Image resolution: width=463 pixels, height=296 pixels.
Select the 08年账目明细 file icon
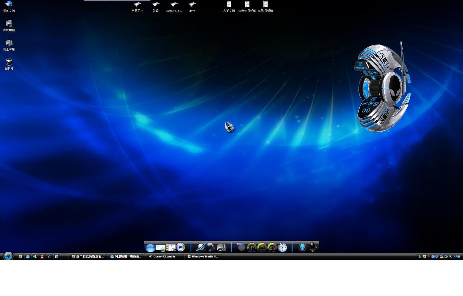(x=247, y=6)
